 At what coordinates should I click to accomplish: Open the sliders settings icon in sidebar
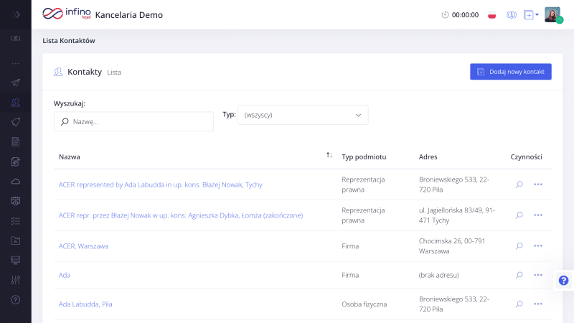pos(15,280)
